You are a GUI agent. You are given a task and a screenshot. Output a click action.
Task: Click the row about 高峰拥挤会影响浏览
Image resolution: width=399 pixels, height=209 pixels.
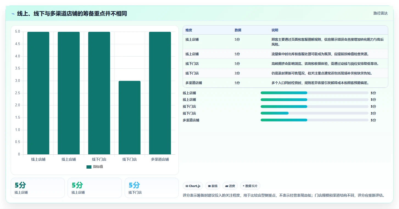click(x=285, y=63)
